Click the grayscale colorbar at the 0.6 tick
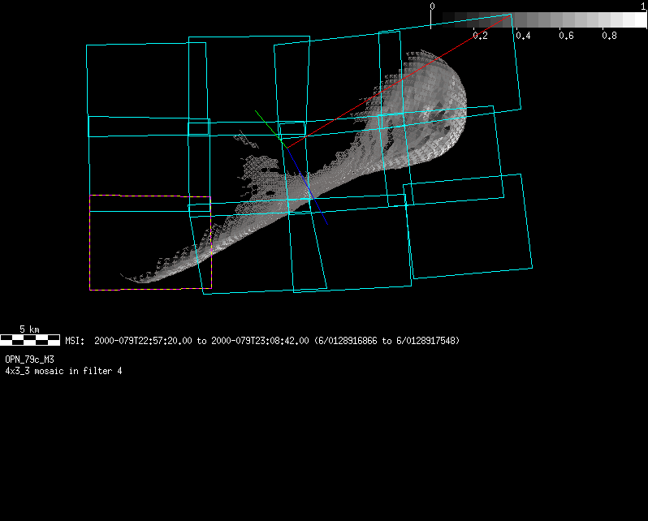 pyautogui.click(x=560, y=19)
